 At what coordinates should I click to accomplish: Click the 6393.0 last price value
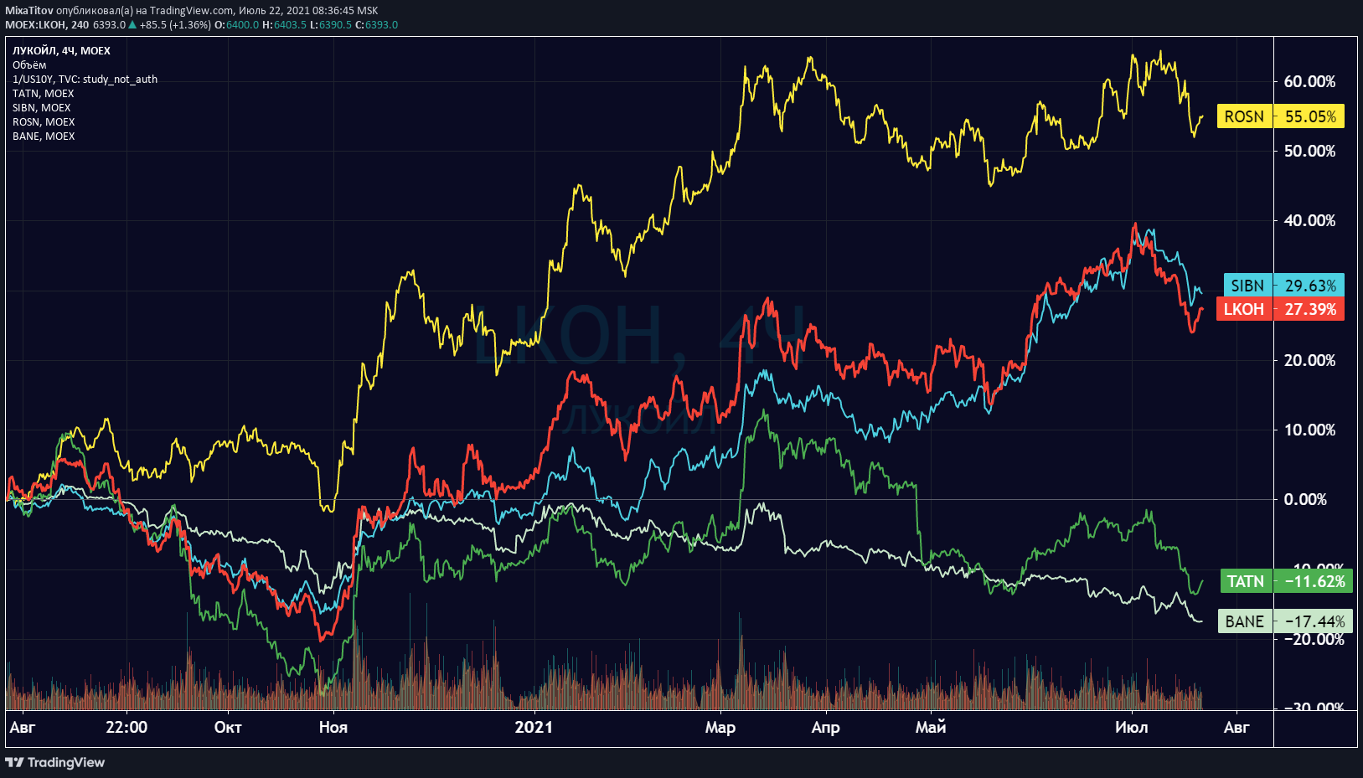point(109,25)
